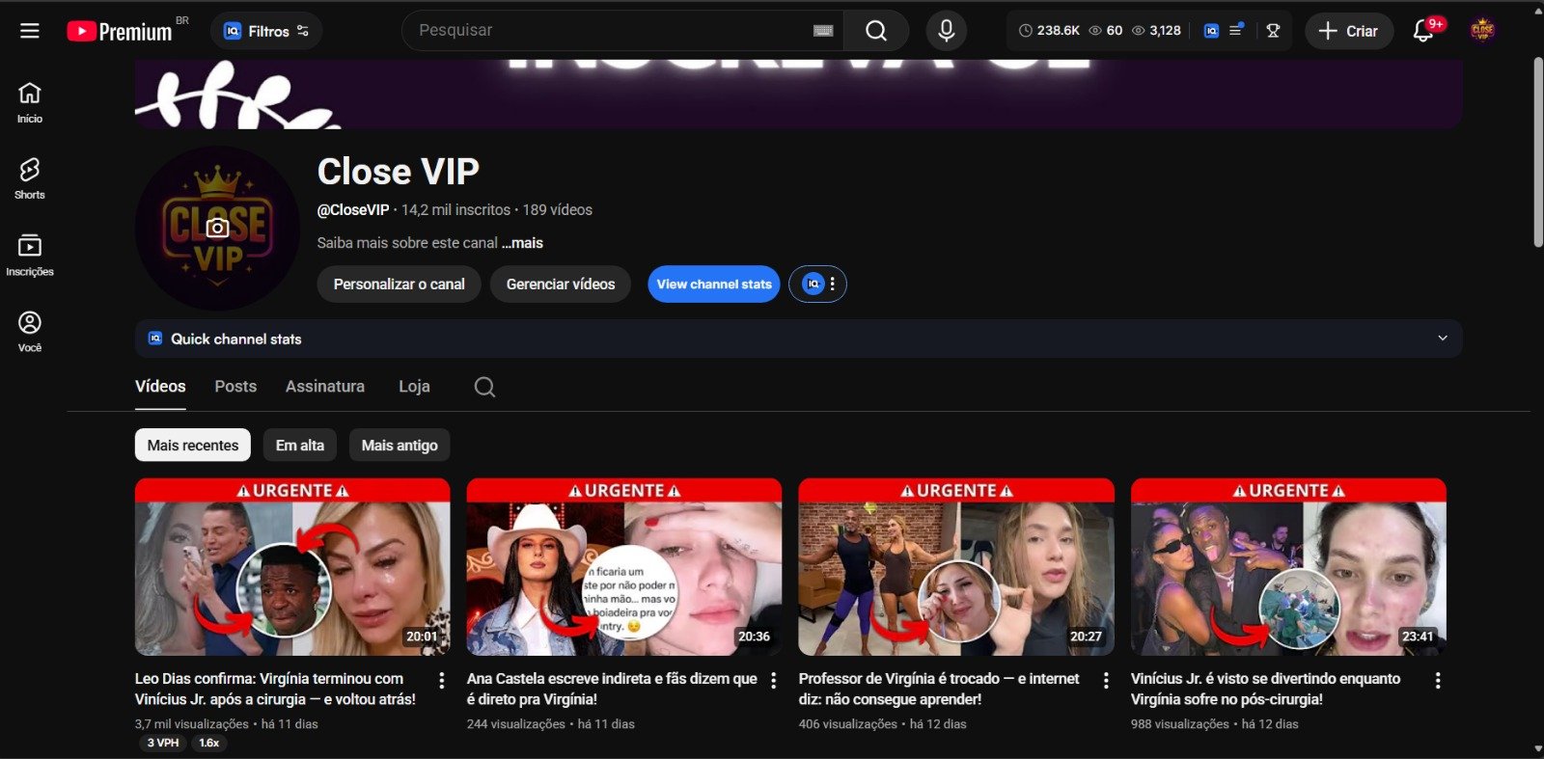Select the Mais recentes filter chip
The height and width of the screenshot is (759, 1544).
tap(193, 445)
